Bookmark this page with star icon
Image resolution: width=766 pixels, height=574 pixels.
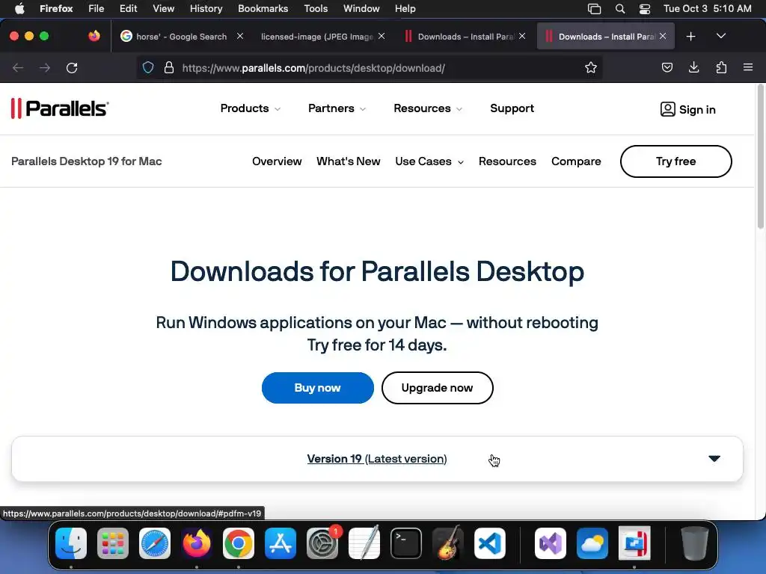(591, 67)
